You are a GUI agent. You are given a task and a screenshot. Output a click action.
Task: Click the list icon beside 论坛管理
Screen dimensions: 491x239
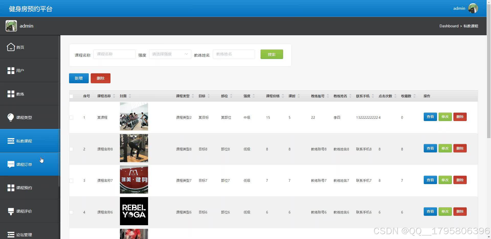click(11, 235)
